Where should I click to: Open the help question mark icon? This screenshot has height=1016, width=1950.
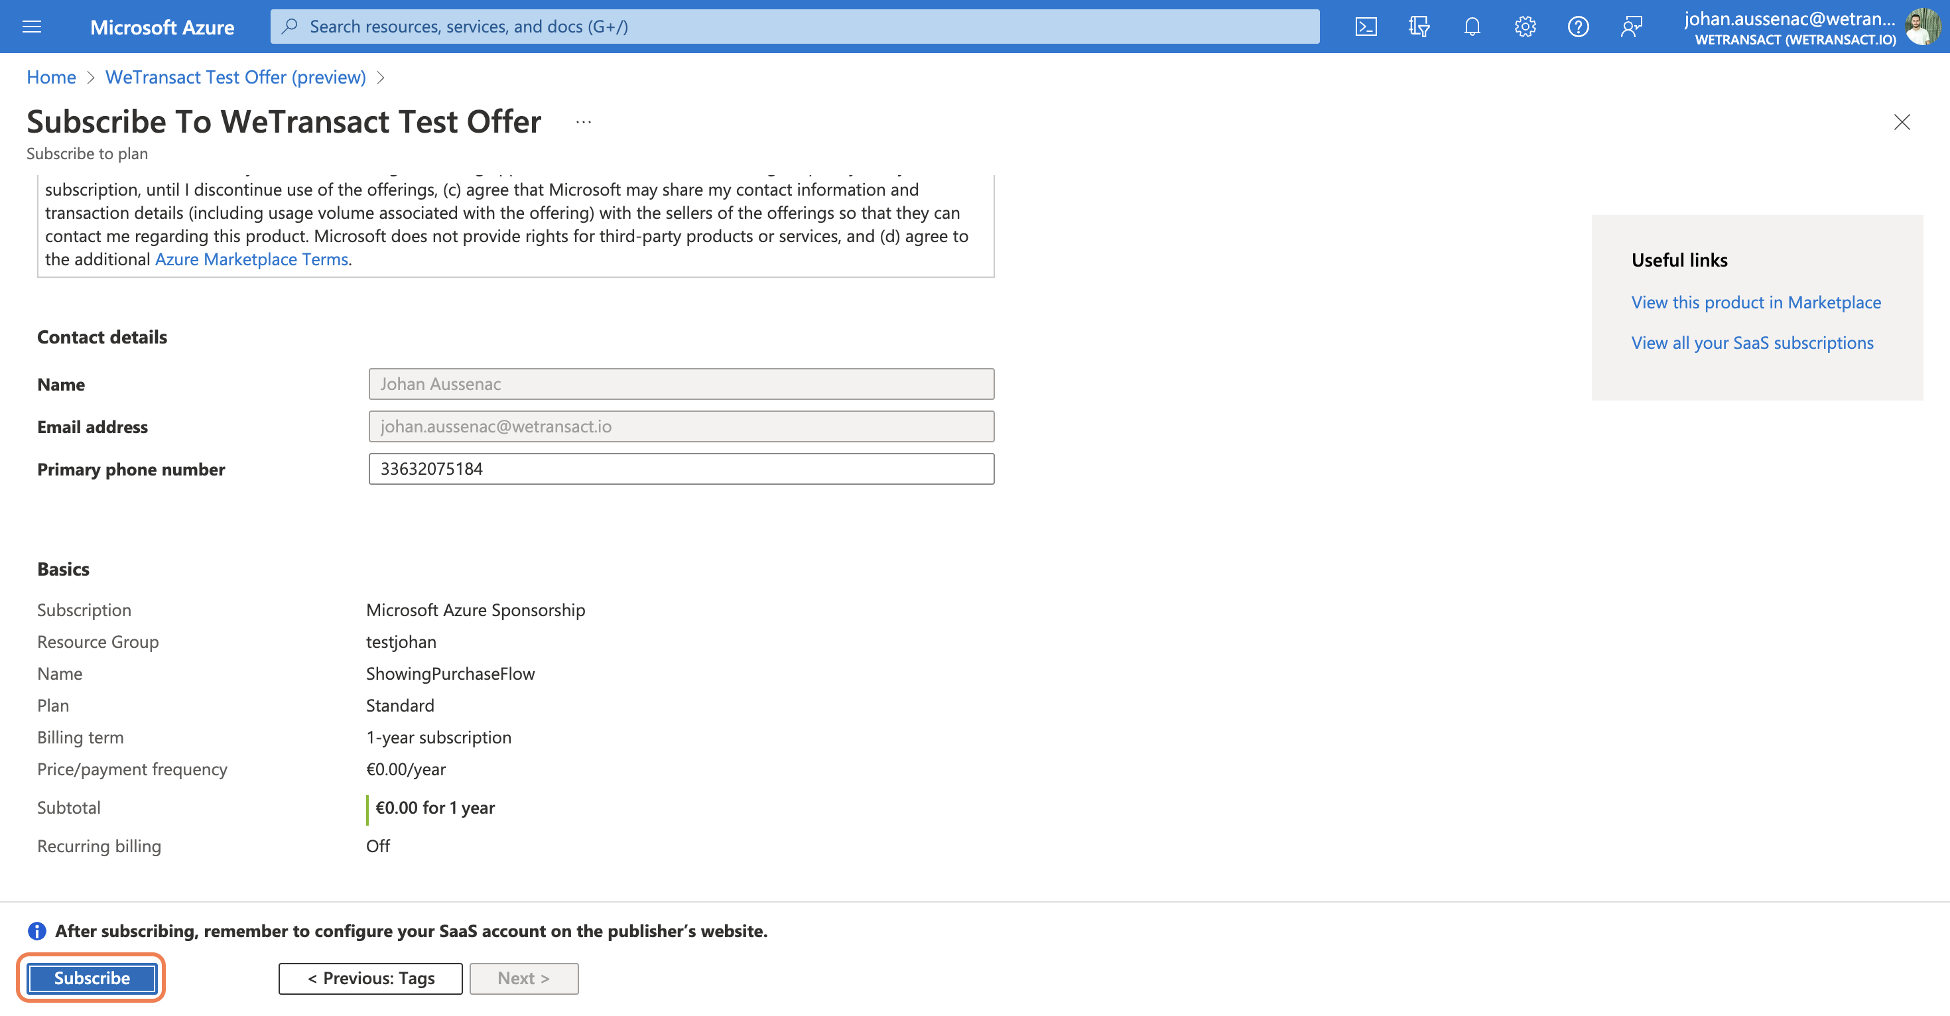pyautogui.click(x=1577, y=27)
